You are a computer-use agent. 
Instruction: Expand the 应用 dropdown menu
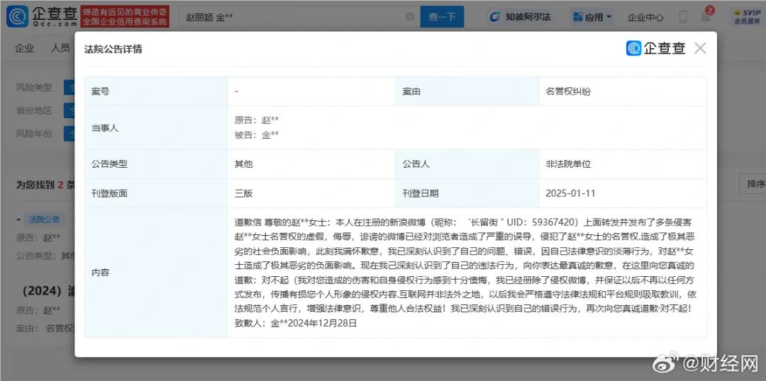coord(593,17)
